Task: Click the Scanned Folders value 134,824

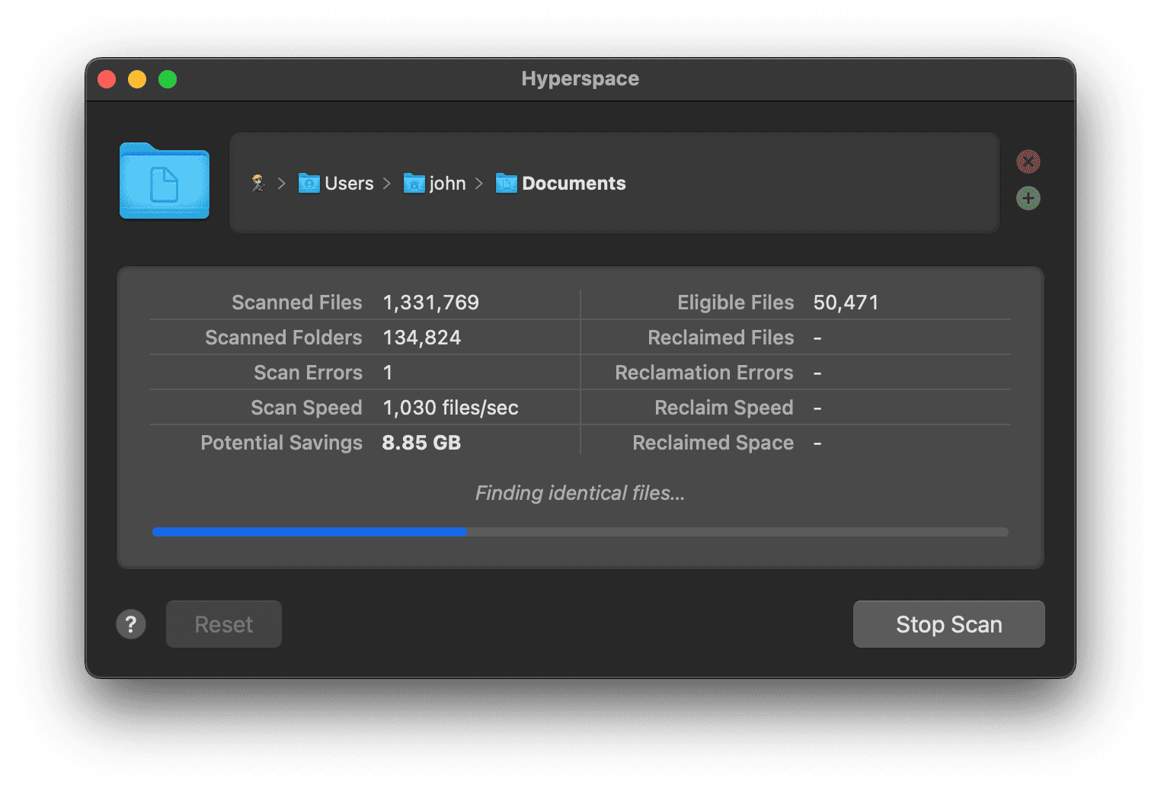Action: (x=421, y=338)
